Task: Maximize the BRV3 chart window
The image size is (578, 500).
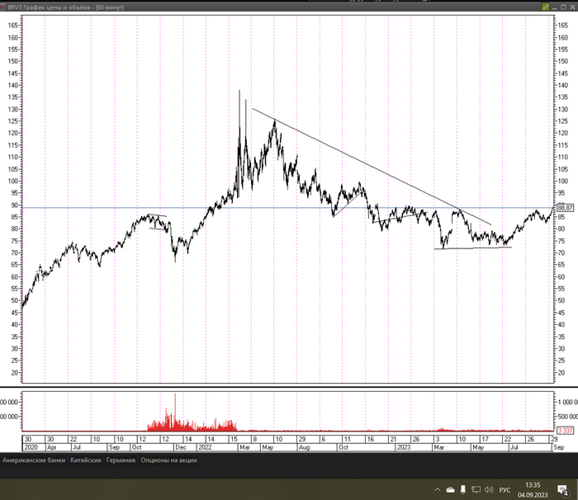Action: click(x=563, y=7)
